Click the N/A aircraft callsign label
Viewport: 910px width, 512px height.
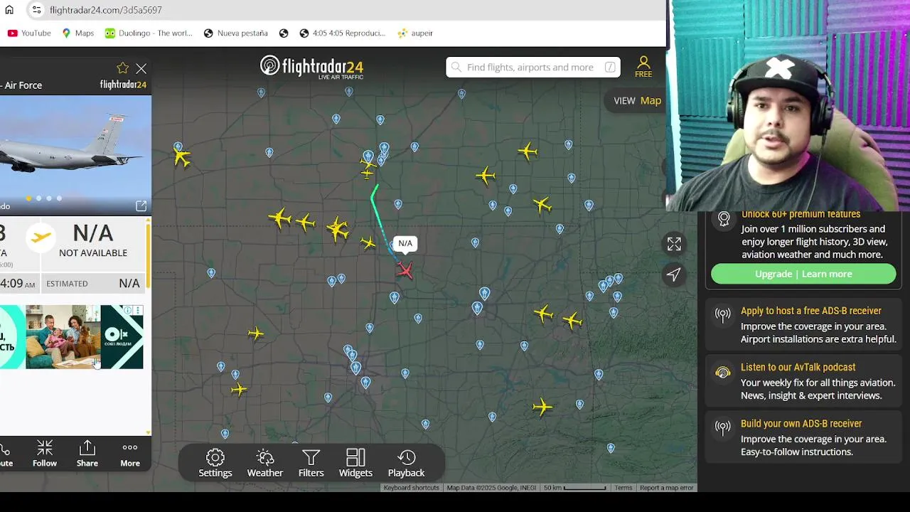[x=405, y=244]
